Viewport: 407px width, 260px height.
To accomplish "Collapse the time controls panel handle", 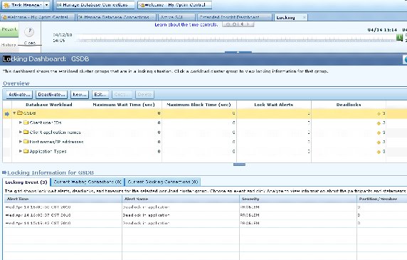I will point(238,52).
